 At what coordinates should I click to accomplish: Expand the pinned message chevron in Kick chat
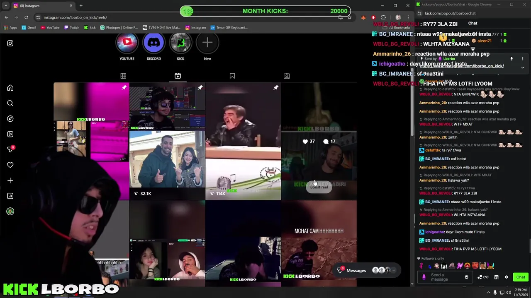pos(522,67)
